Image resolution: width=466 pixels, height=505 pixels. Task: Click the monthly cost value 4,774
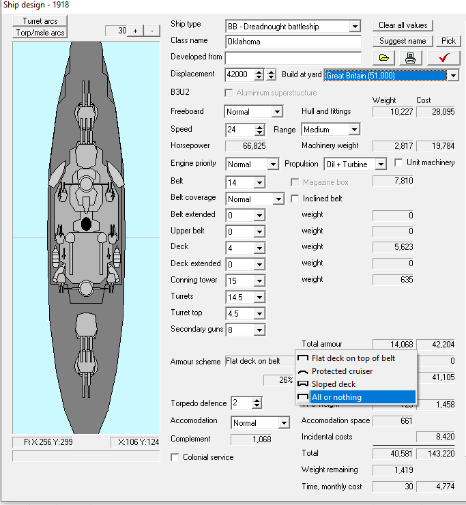click(436, 487)
